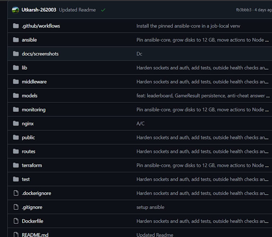272x237 pixels.
Task: Open the terraform row's 'Pin ansible-core' commit
Action: [202, 165]
